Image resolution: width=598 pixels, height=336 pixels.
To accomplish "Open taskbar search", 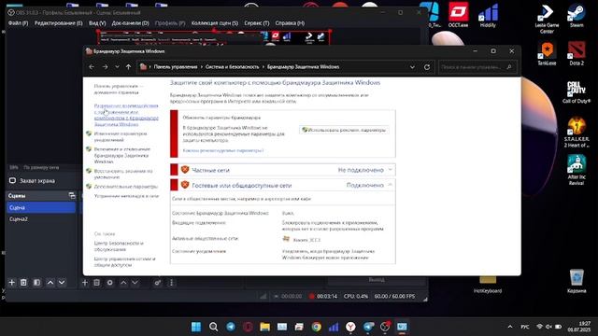I will coord(214,327).
